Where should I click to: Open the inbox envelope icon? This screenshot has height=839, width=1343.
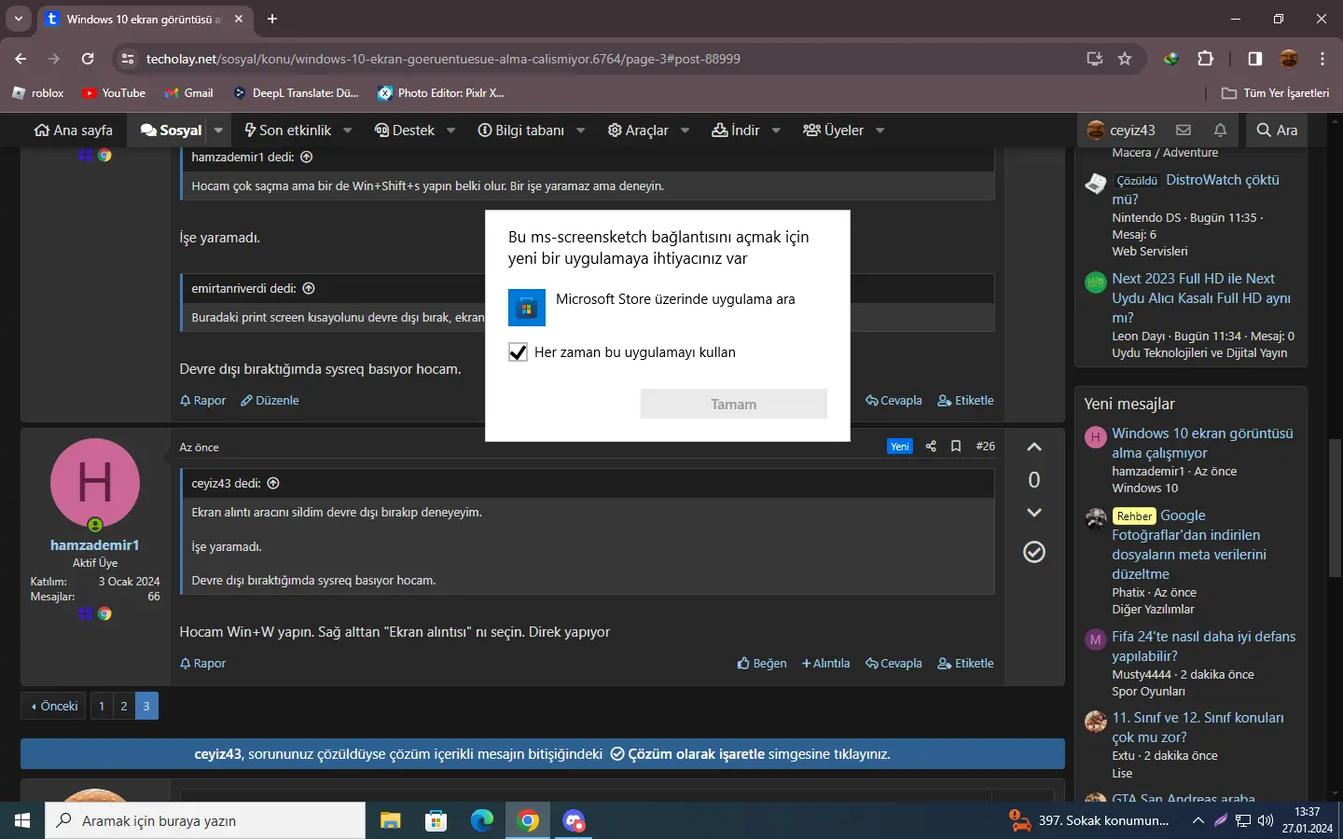click(x=1184, y=131)
